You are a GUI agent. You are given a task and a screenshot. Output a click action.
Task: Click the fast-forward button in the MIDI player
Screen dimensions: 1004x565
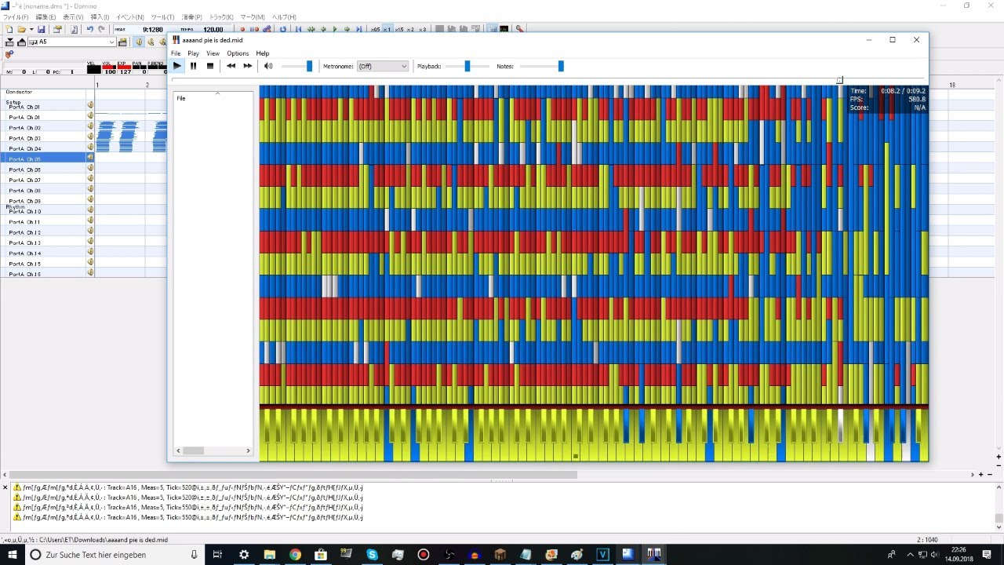point(248,66)
